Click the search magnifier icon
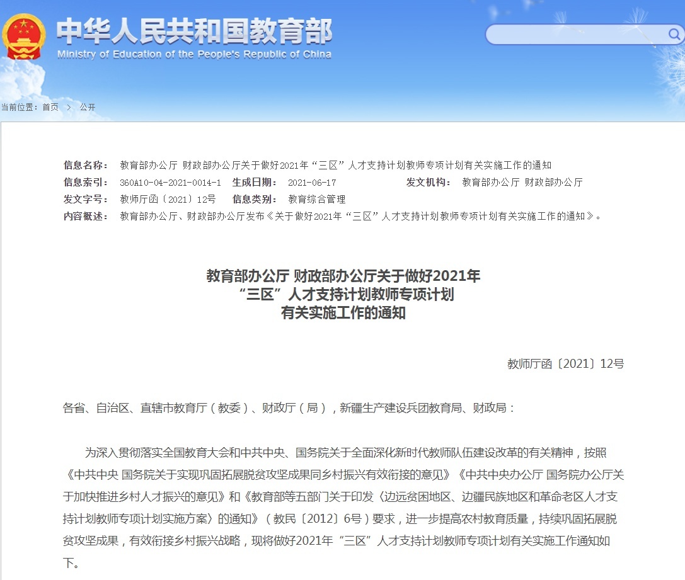The image size is (685, 580). (674, 34)
